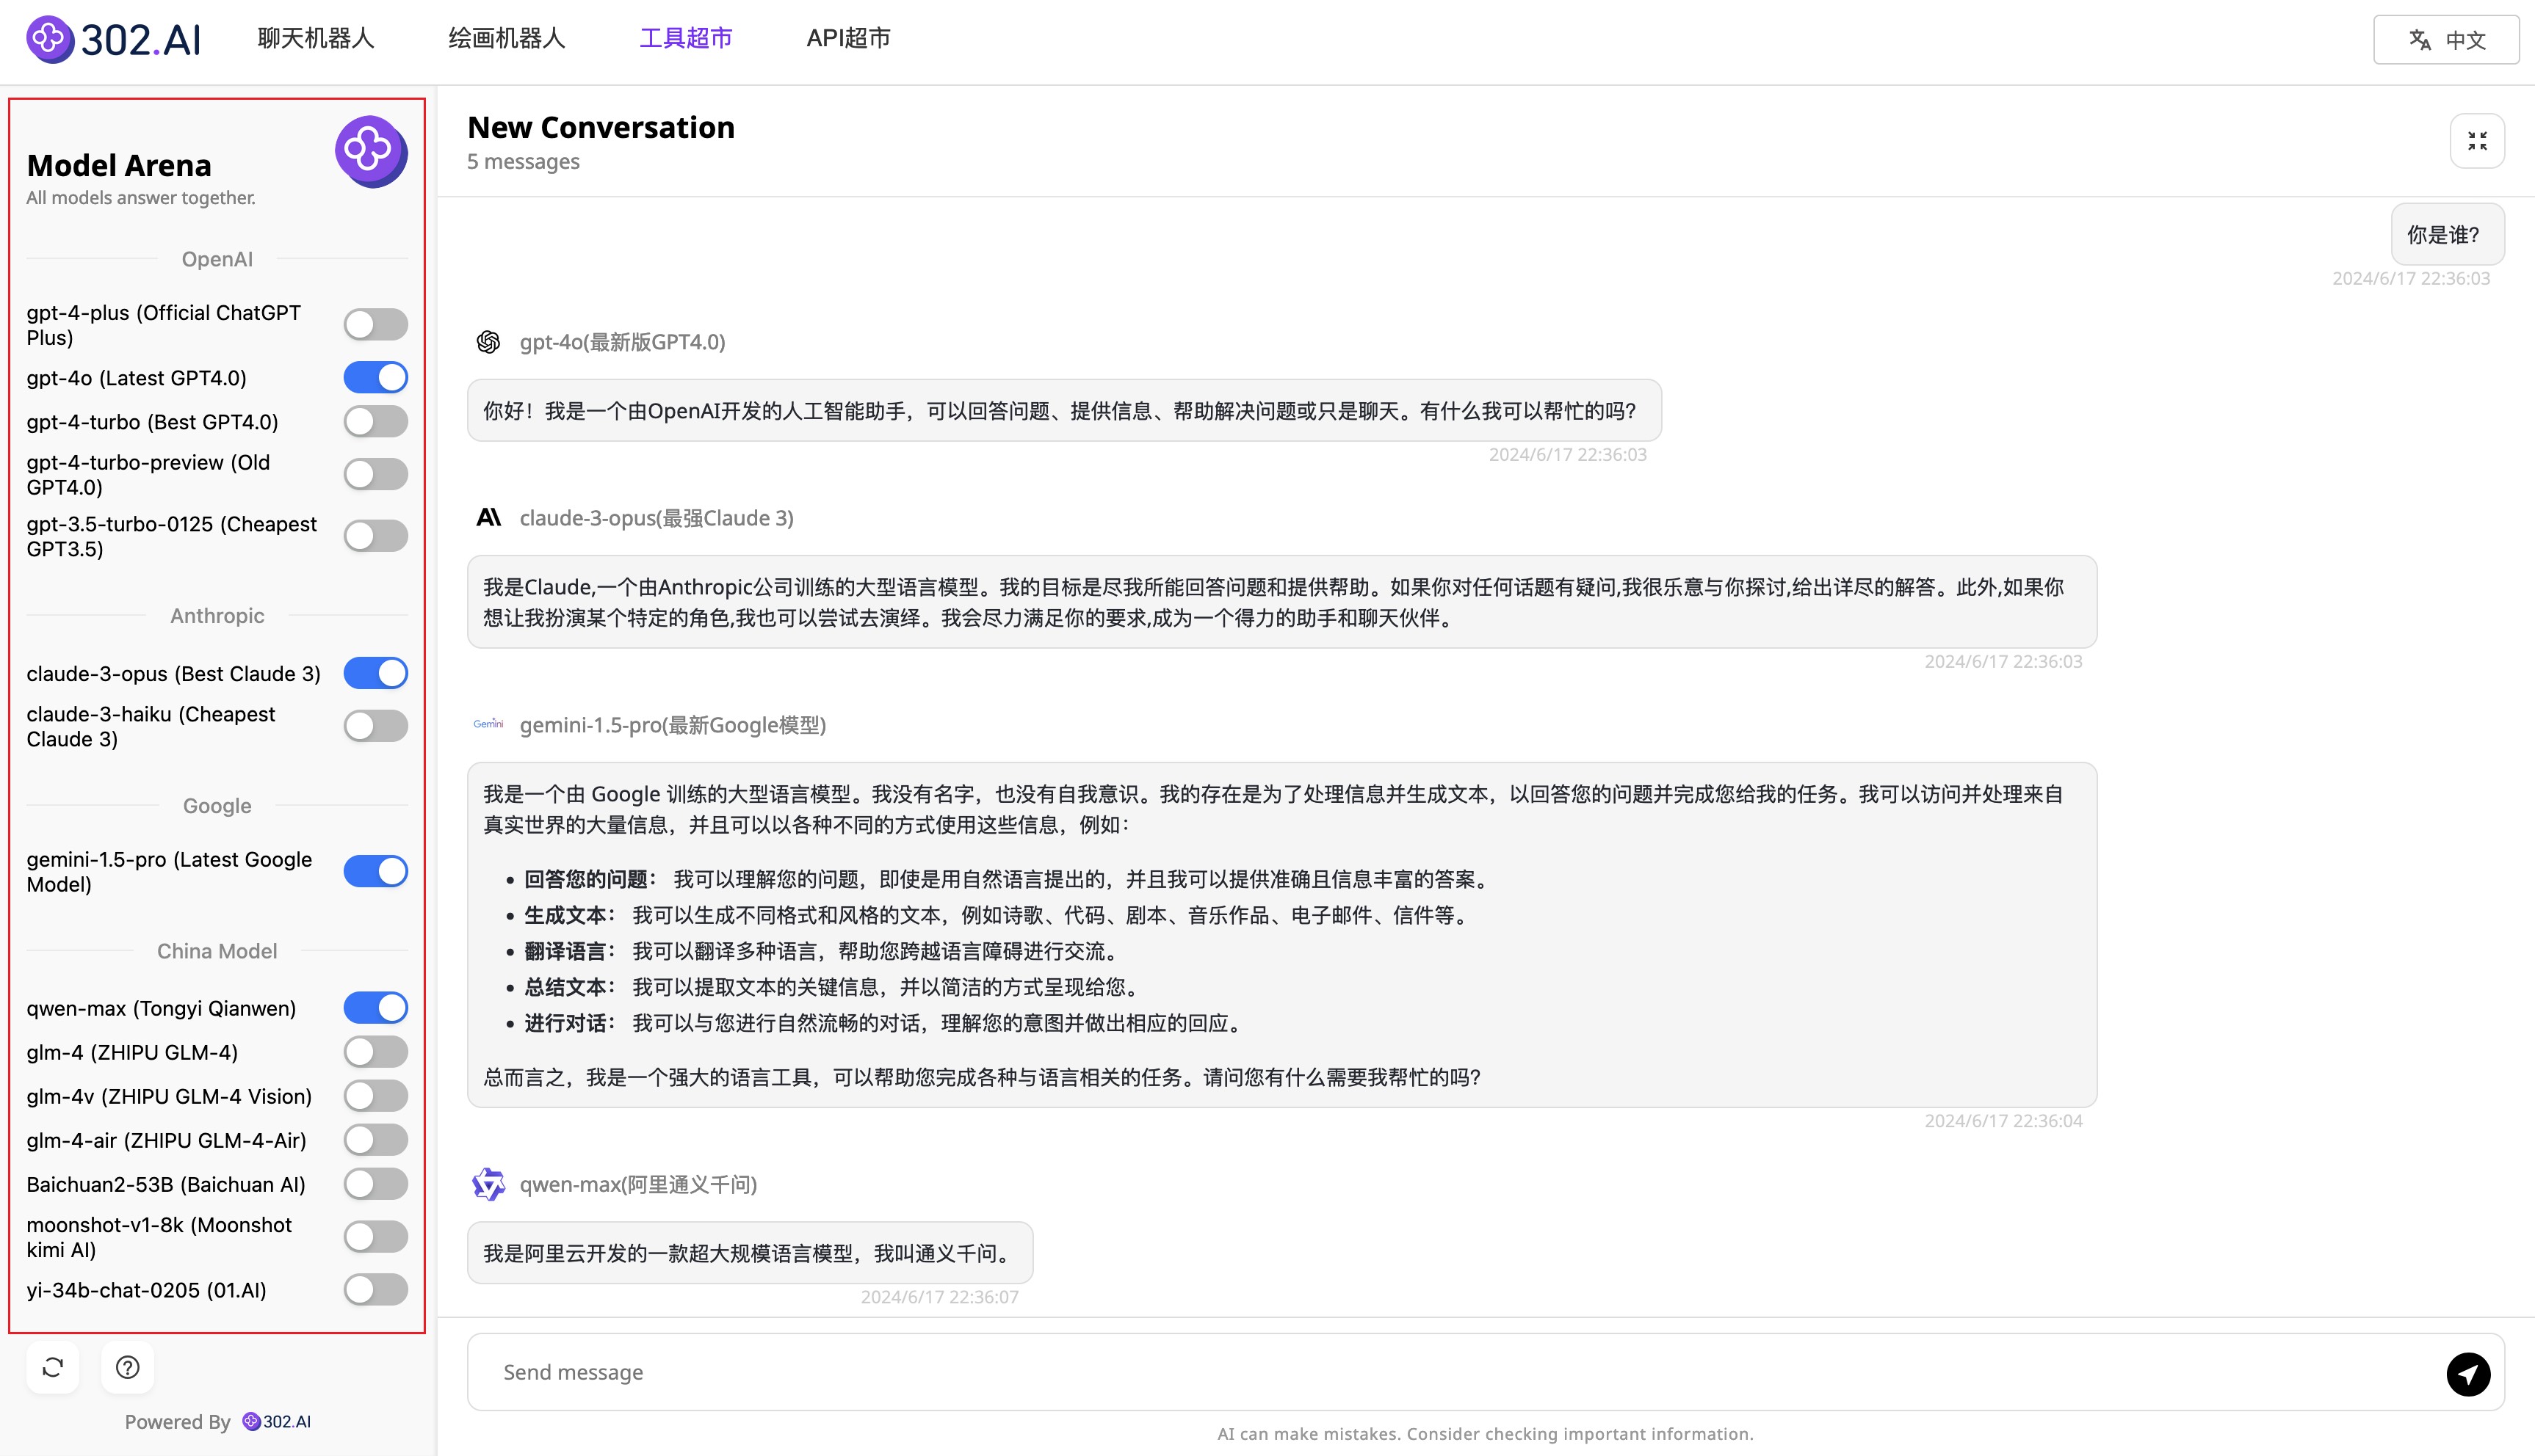Open the 工具超市 nav item
Image resolution: width=2535 pixels, height=1456 pixels.
click(x=687, y=38)
